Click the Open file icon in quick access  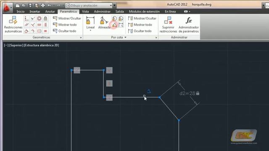[24, 5]
